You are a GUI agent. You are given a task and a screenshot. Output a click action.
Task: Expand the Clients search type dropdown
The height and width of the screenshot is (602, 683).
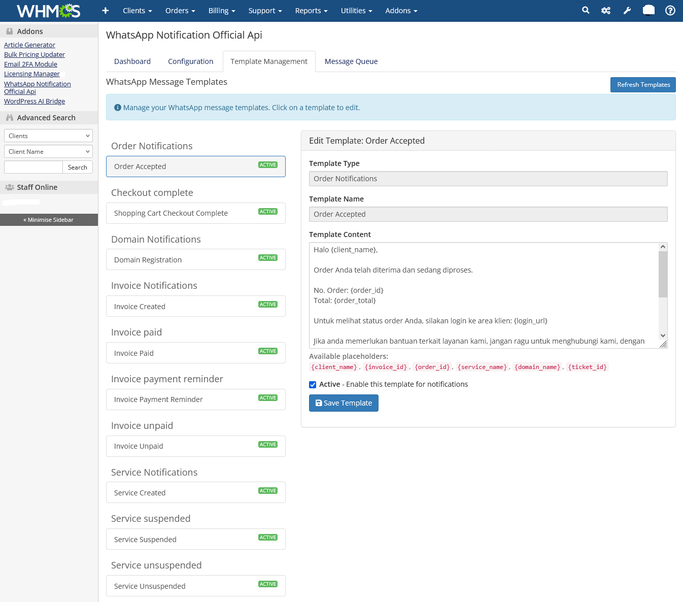(48, 136)
